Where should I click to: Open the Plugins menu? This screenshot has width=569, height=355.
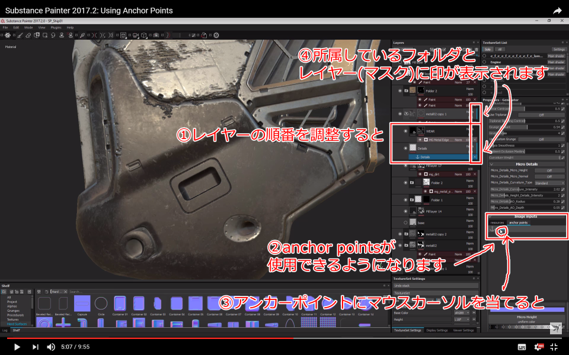(56, 28)
